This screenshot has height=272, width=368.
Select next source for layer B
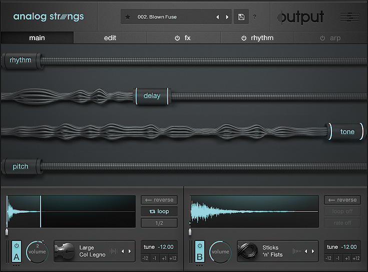click(x=313, y=251)
